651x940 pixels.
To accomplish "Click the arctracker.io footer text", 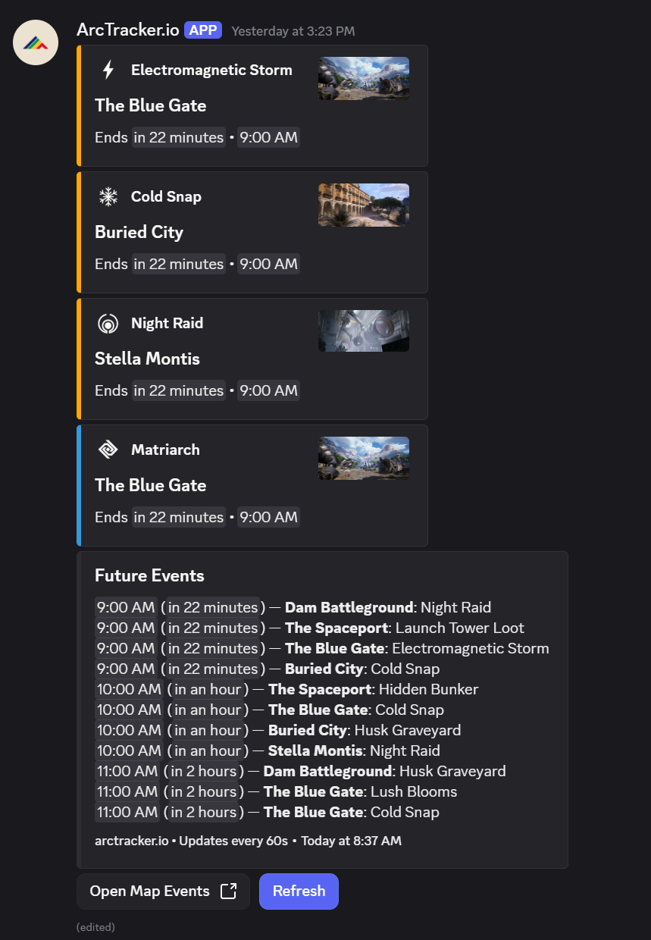I will 123,840.
